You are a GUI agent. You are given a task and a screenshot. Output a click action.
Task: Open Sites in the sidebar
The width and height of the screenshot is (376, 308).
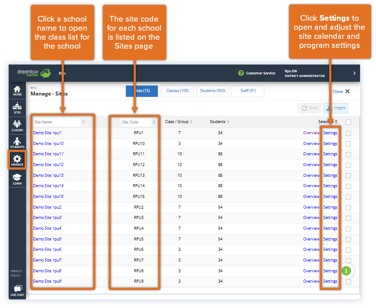tap(17, 108)
